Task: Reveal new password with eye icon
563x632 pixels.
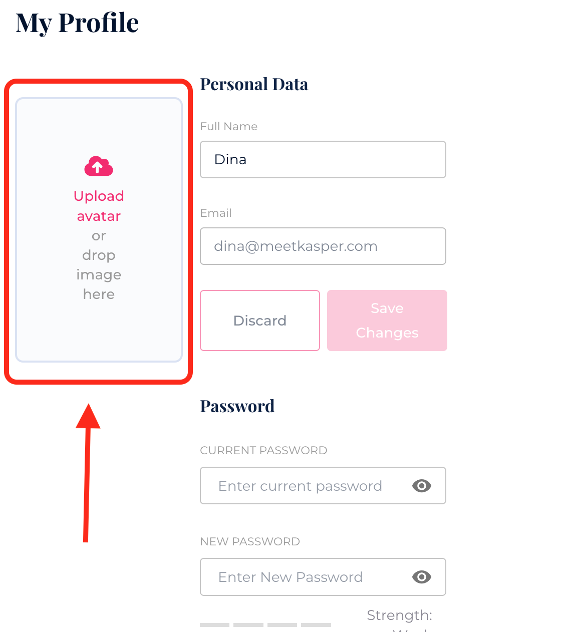Action: tap(421, 577)
